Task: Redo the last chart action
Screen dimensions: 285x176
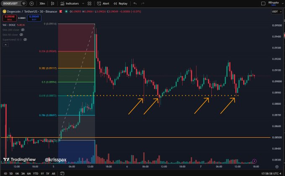Action: coord(142,3)
